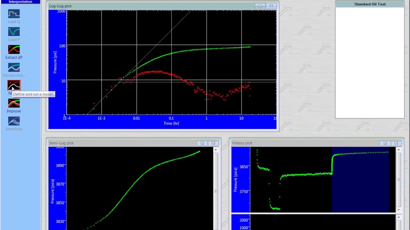
Task: Close the History plot window
Action: point(396,143)
